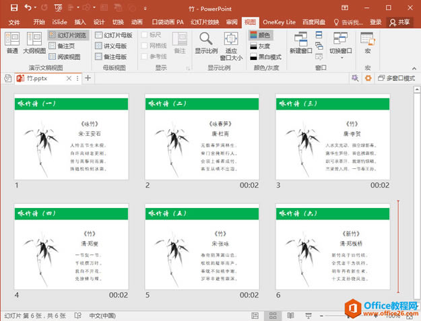Open the Slide Show (幻灯片放映) tab
The width and height of the screenshot is (421, 321).
(x=205, y=22)
